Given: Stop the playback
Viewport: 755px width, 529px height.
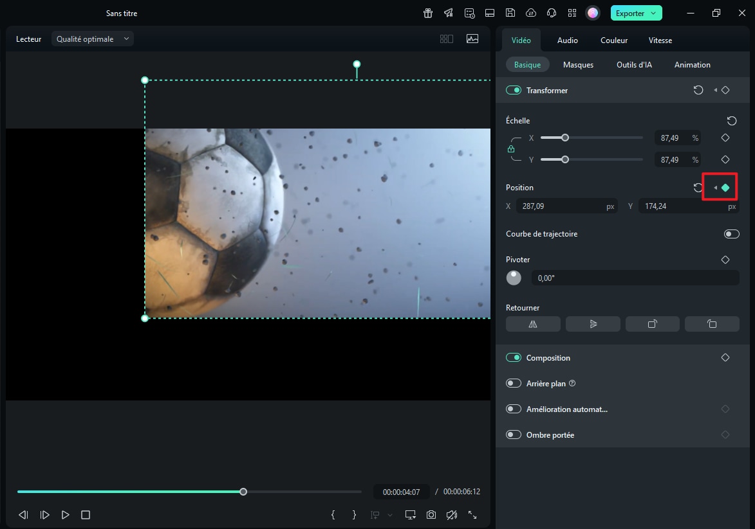Looking at the screenshot, I should click(85, 515).
